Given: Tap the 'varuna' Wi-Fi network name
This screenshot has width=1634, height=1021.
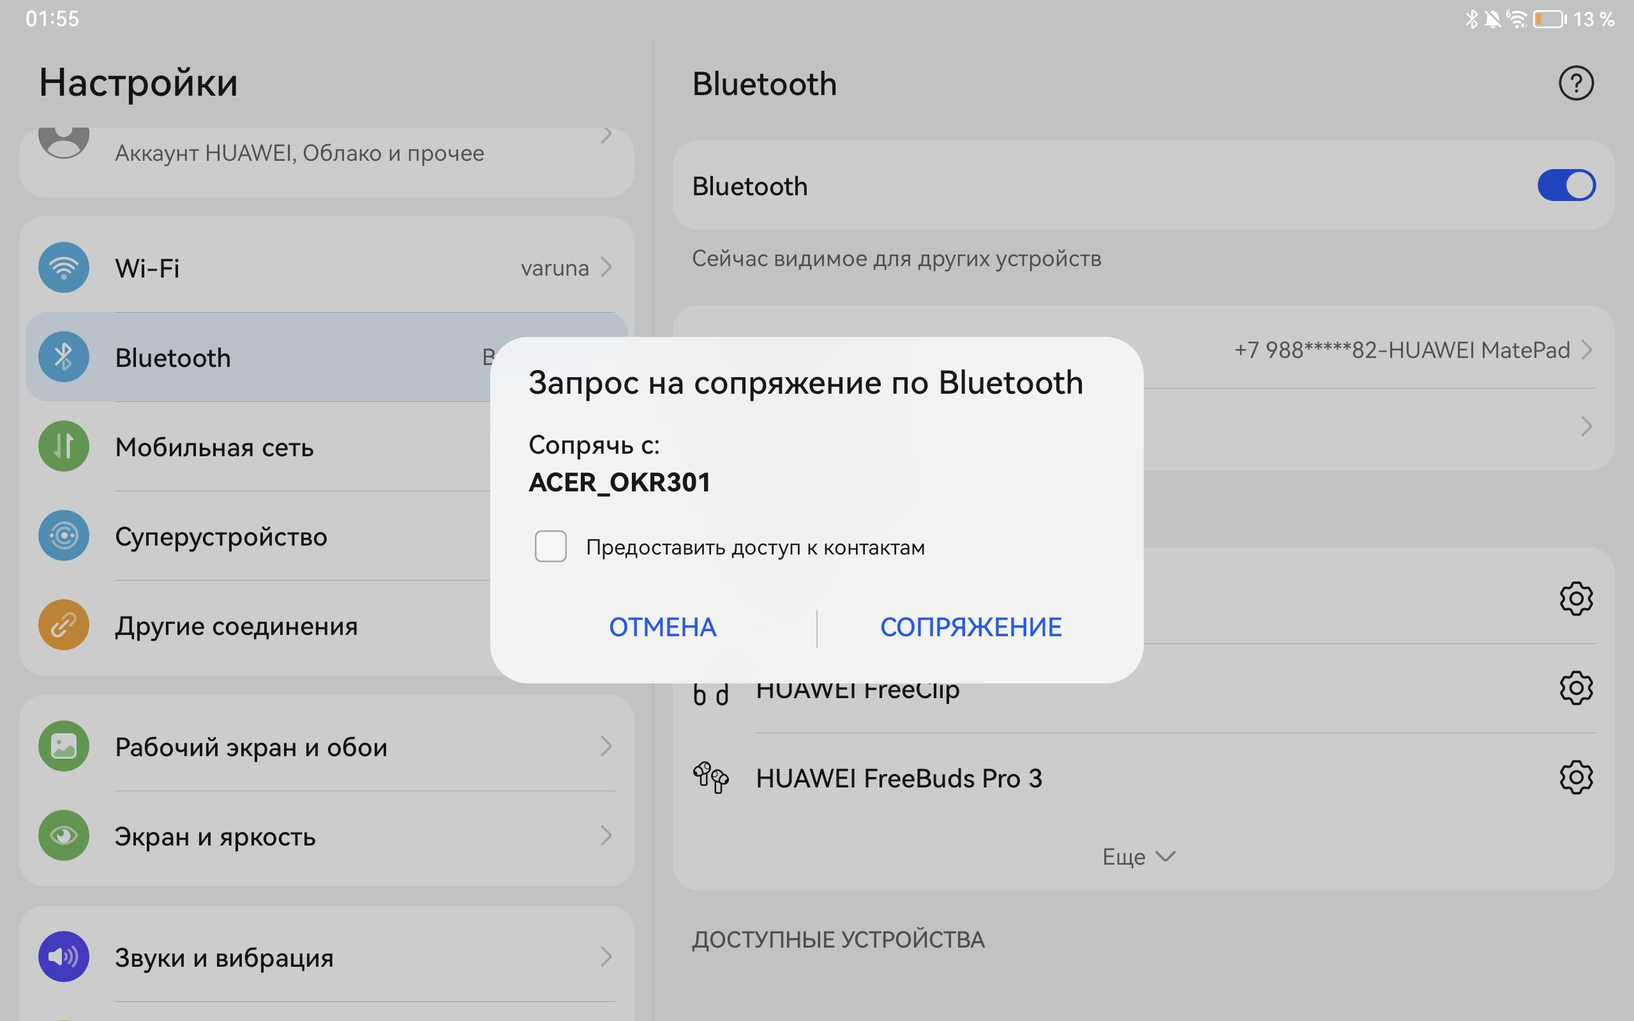Looking at the screenshot, I should 554,268.
